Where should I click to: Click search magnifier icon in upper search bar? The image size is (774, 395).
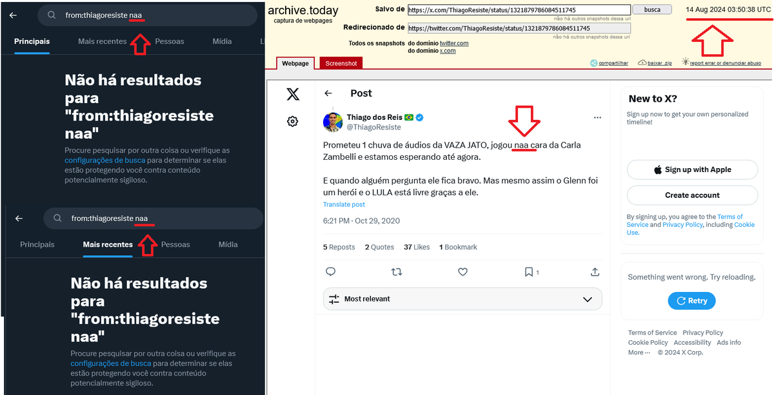point(52,15)
